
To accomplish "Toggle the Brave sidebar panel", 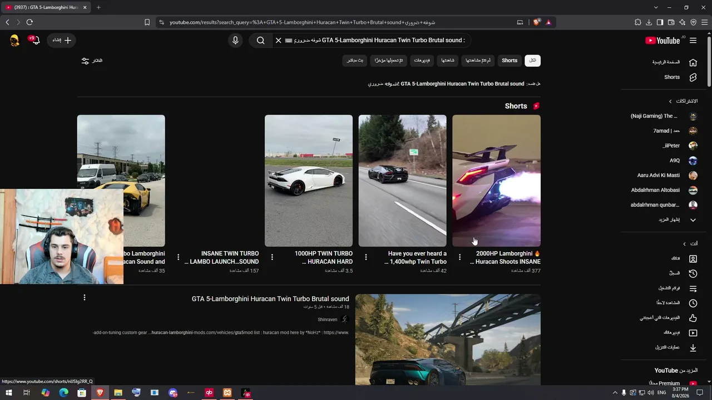I will [660, 22].
